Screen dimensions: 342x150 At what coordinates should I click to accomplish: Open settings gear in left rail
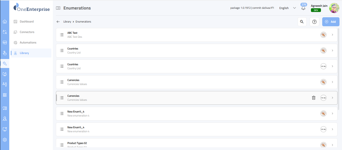(x=5, y=140)
